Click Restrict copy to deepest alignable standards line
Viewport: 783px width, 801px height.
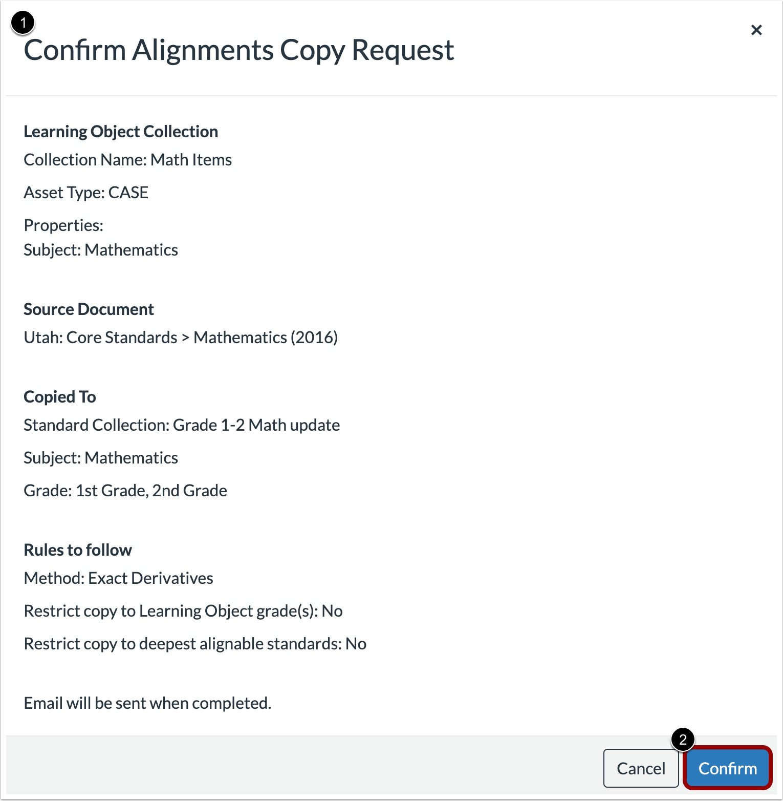tap(195, 643)
